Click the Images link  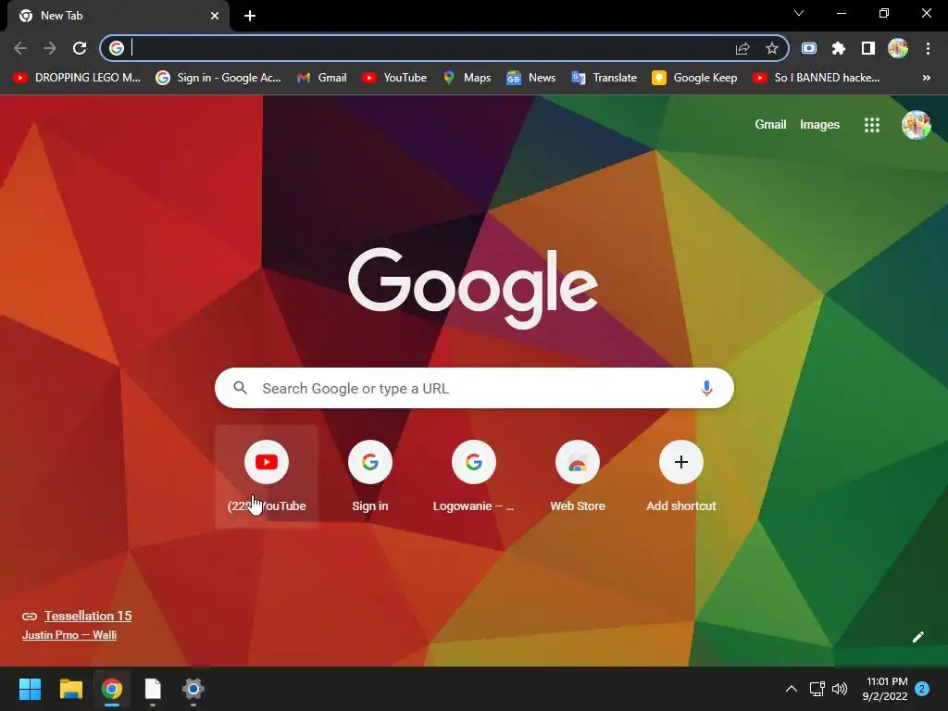pyautogui.click(x=819, y=125)
